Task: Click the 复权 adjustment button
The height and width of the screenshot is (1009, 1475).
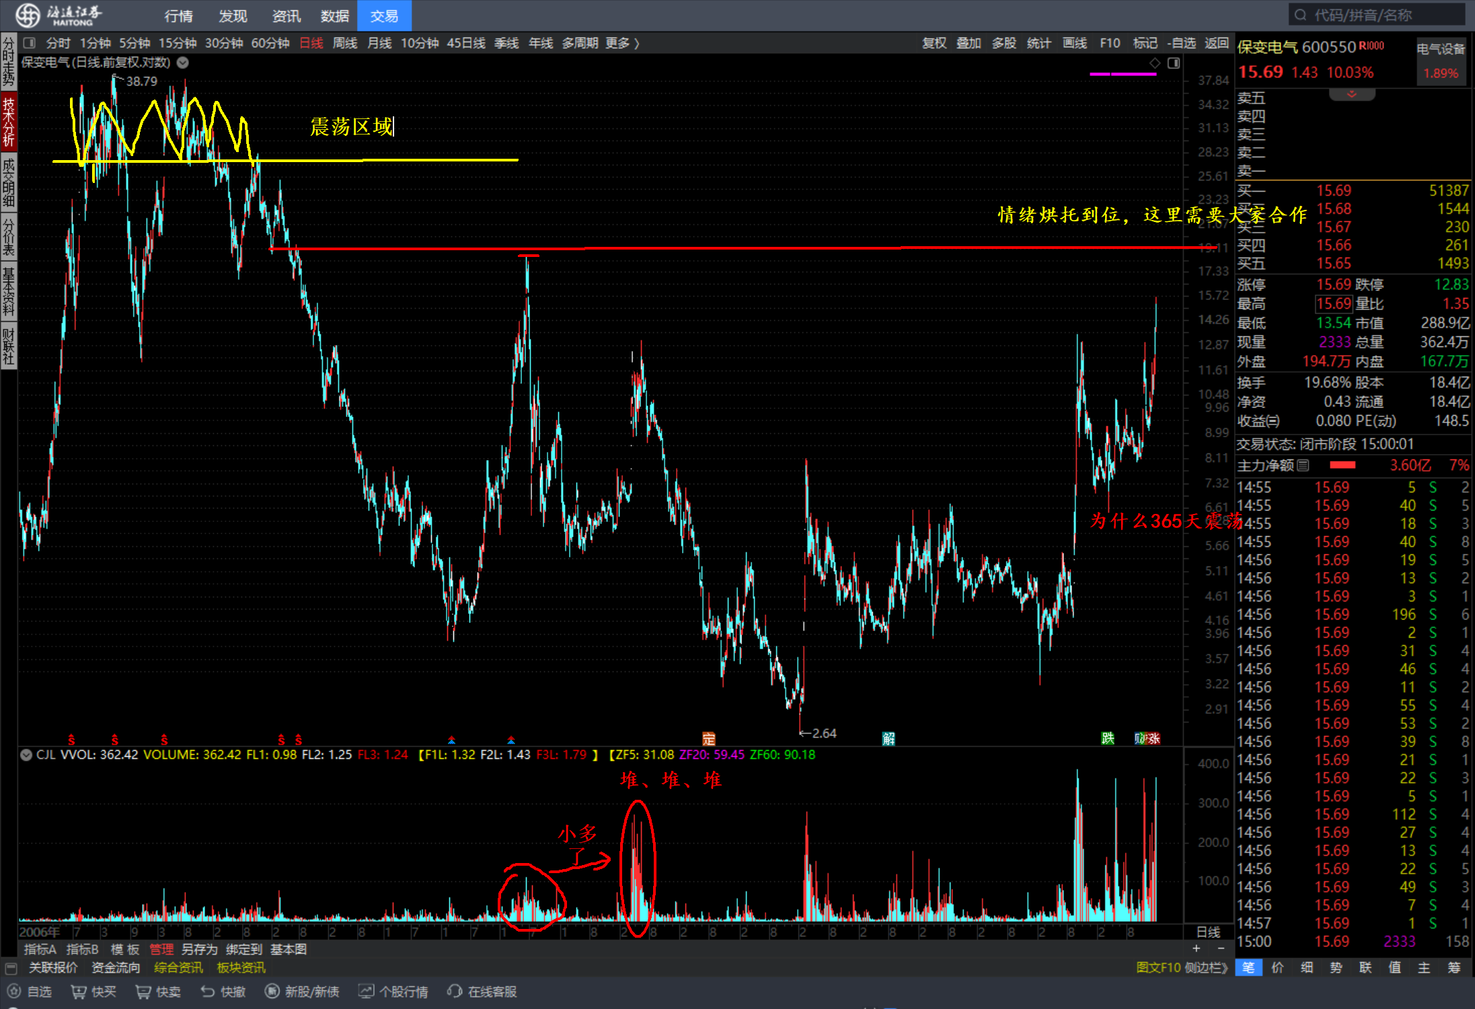Action: 934,43
